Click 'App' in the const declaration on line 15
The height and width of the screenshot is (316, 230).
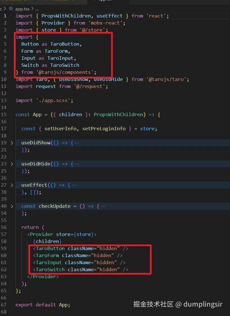(37, 115)
